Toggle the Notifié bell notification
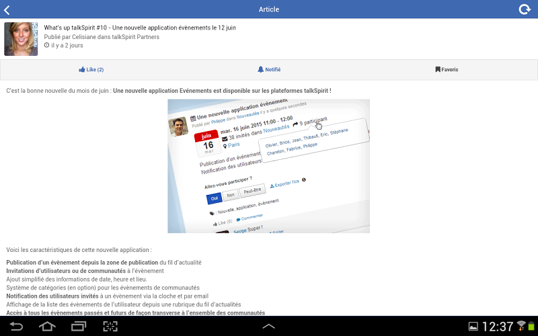The width and height of the screenshot is (538, 336). pyautogui.click(x=269, y=70)
